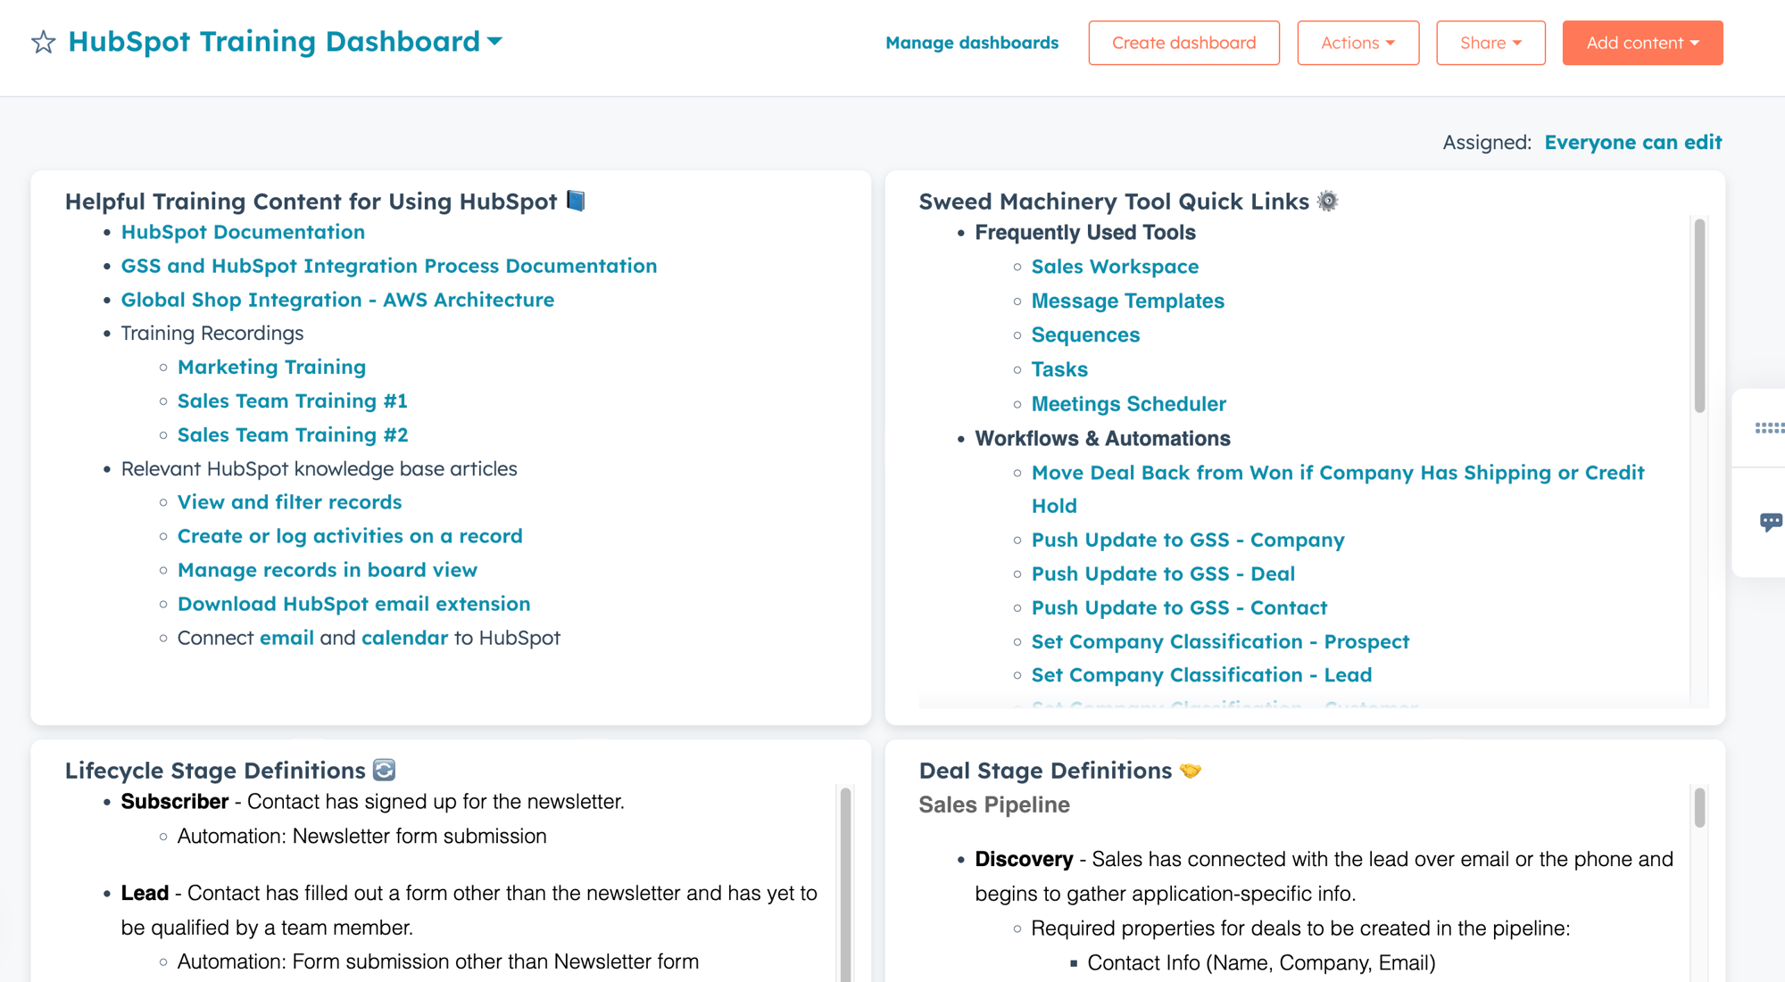Click the gear emoji next to Quick Links title
The height and width of the screenshot is (982, 1785).
pos(1328,202)
